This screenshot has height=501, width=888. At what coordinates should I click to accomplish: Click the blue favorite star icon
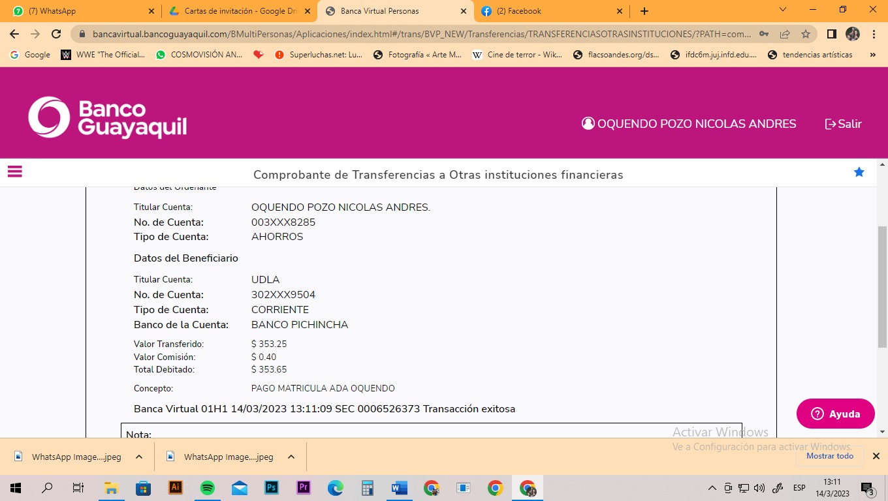coord(859,172)
